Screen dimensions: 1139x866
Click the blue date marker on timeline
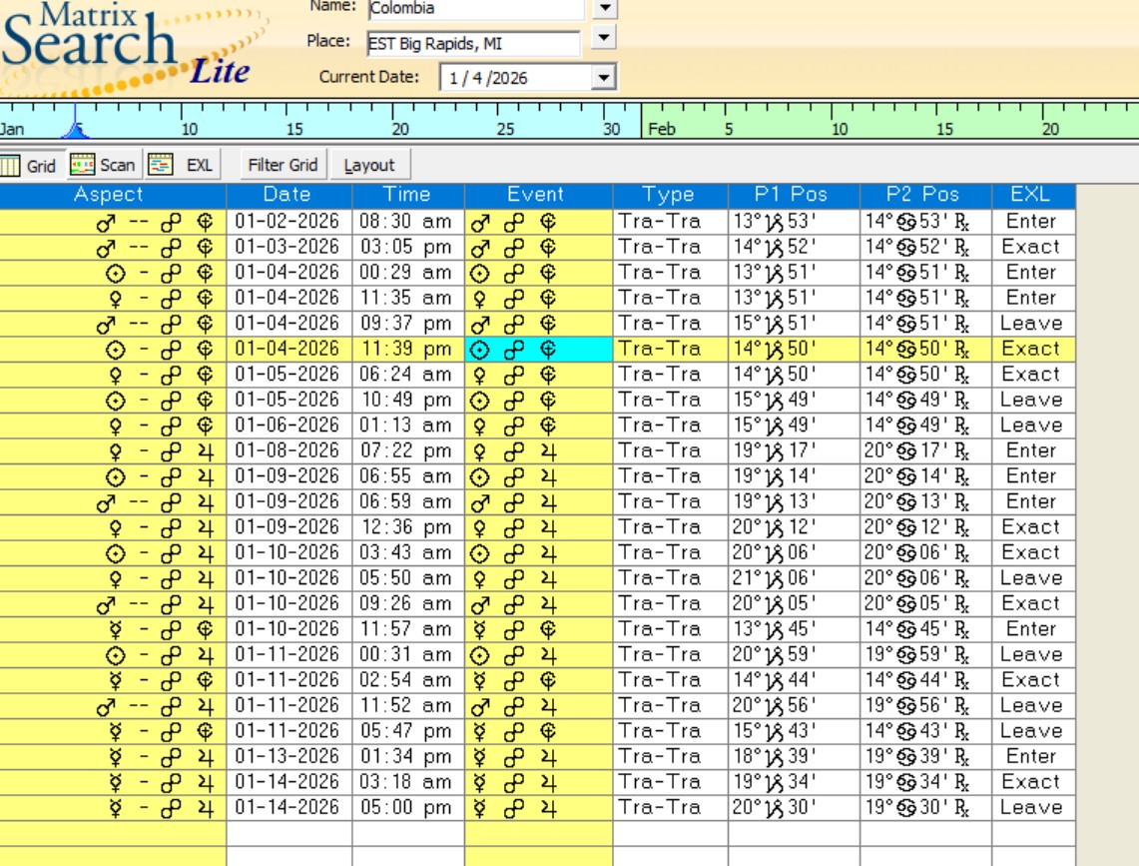tap(75, 128)
